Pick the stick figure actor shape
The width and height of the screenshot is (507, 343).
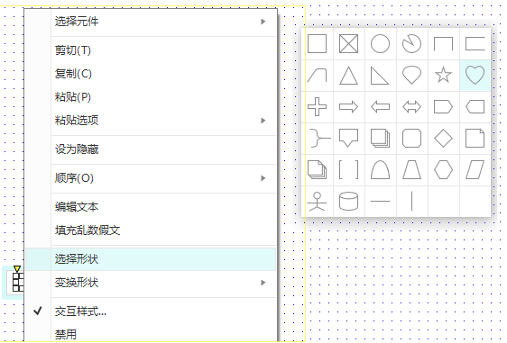pyautogui.click(x=317, y=202)
